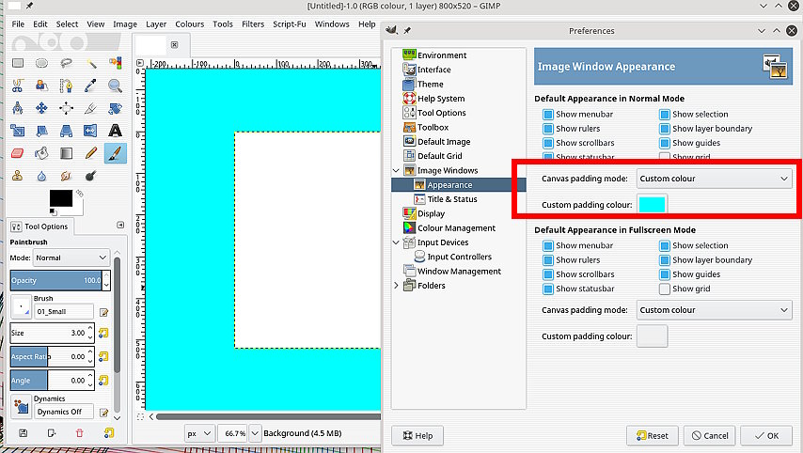The width and height of the screenshot is (803, 453).
Task: Open Fullscreen Mode Canvas padding mode dropdown
Action: tap(714, 310)
